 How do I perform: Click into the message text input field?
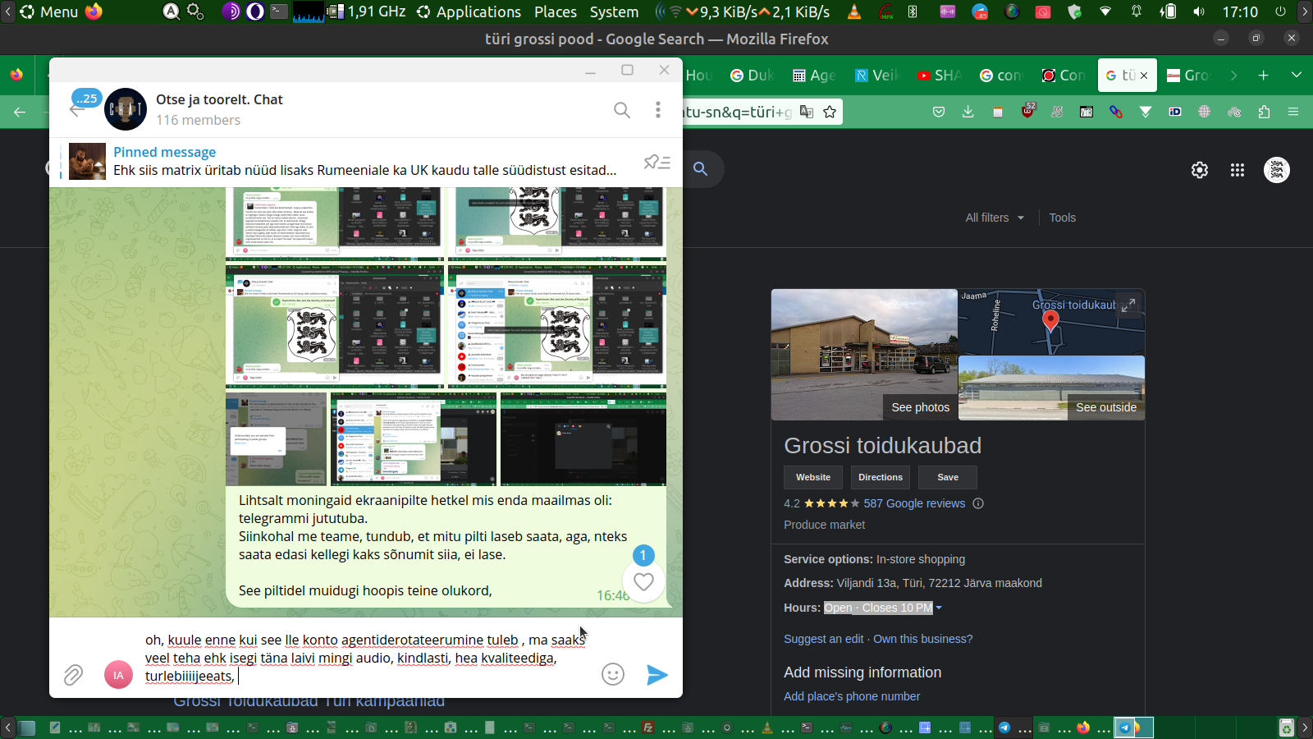(365, 658)
